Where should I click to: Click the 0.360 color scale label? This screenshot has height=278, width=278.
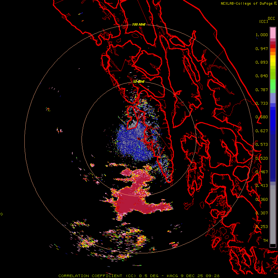point(262,200)
